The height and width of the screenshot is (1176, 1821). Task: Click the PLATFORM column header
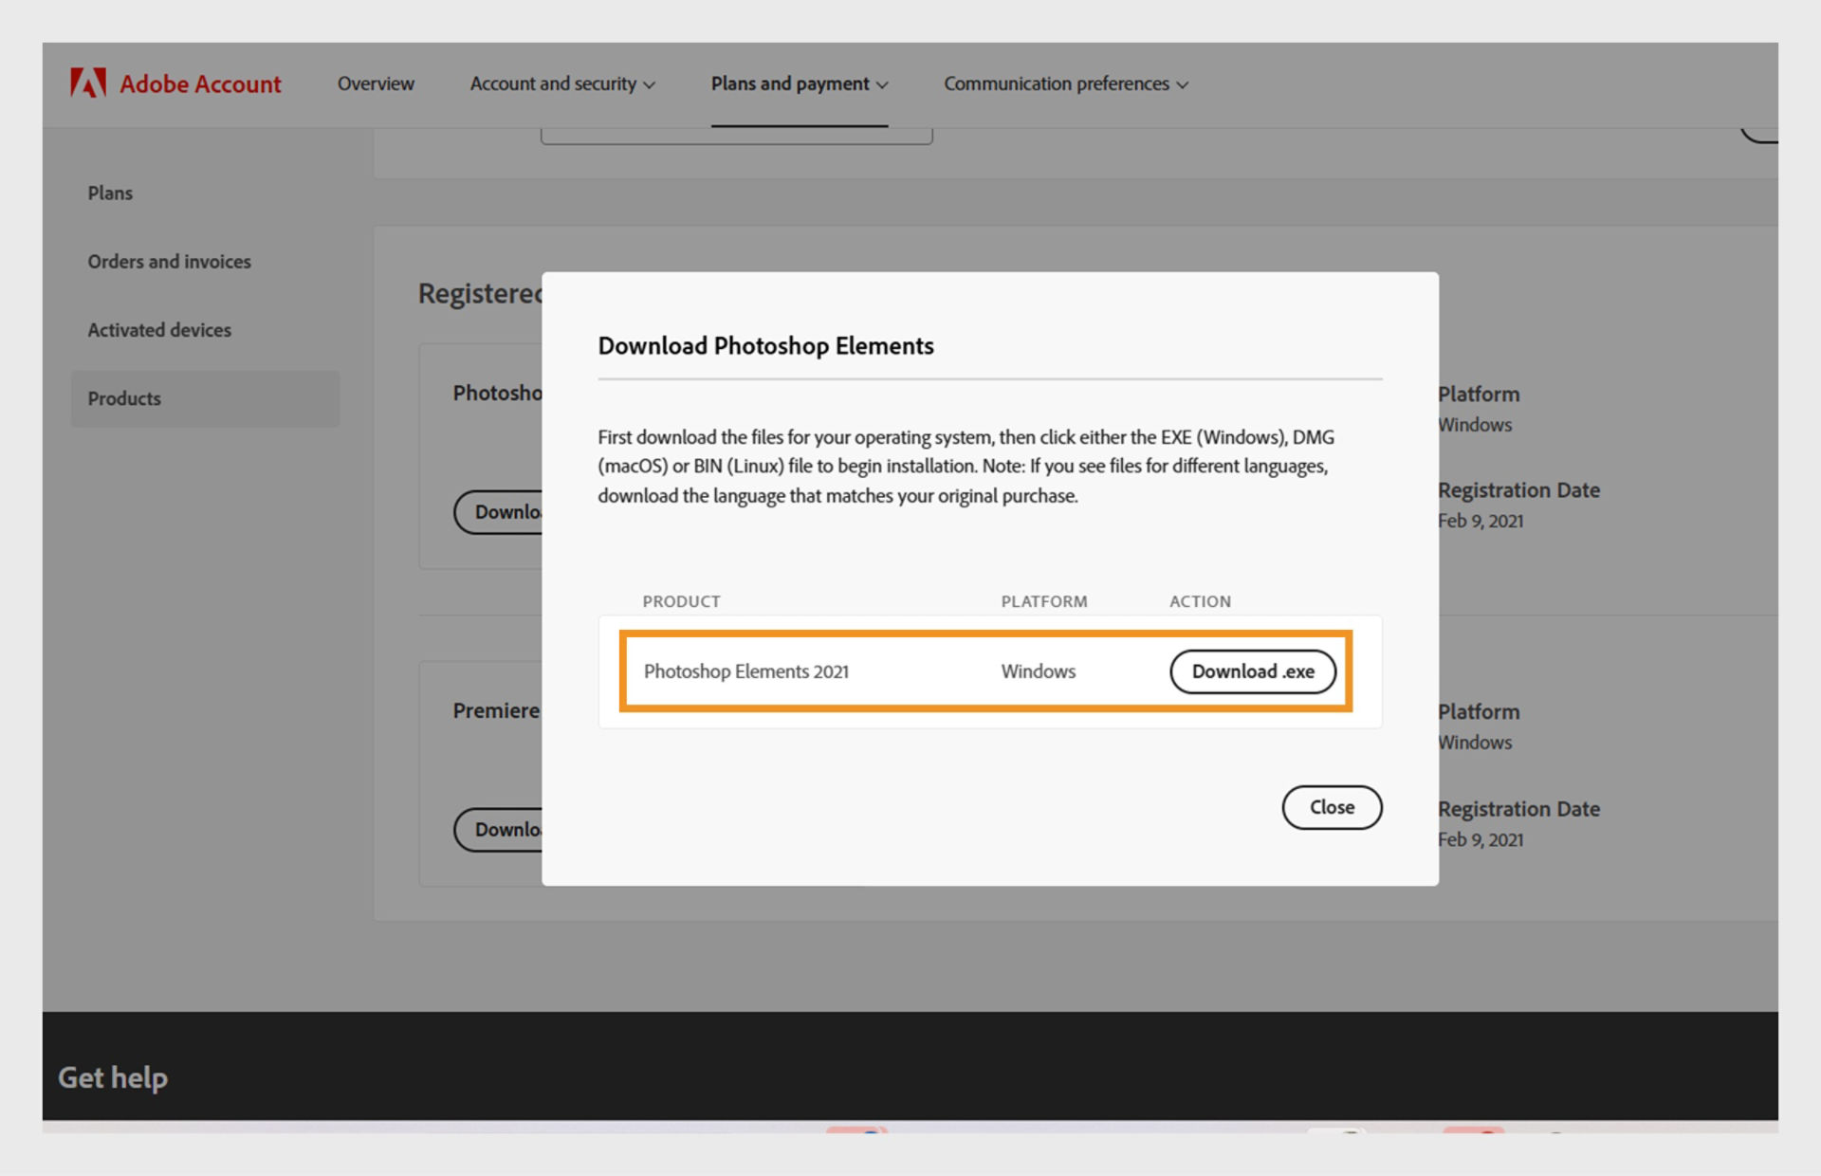pos(1044,601)
